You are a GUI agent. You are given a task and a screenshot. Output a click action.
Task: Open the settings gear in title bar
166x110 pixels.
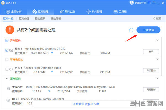tap(154, 3)
